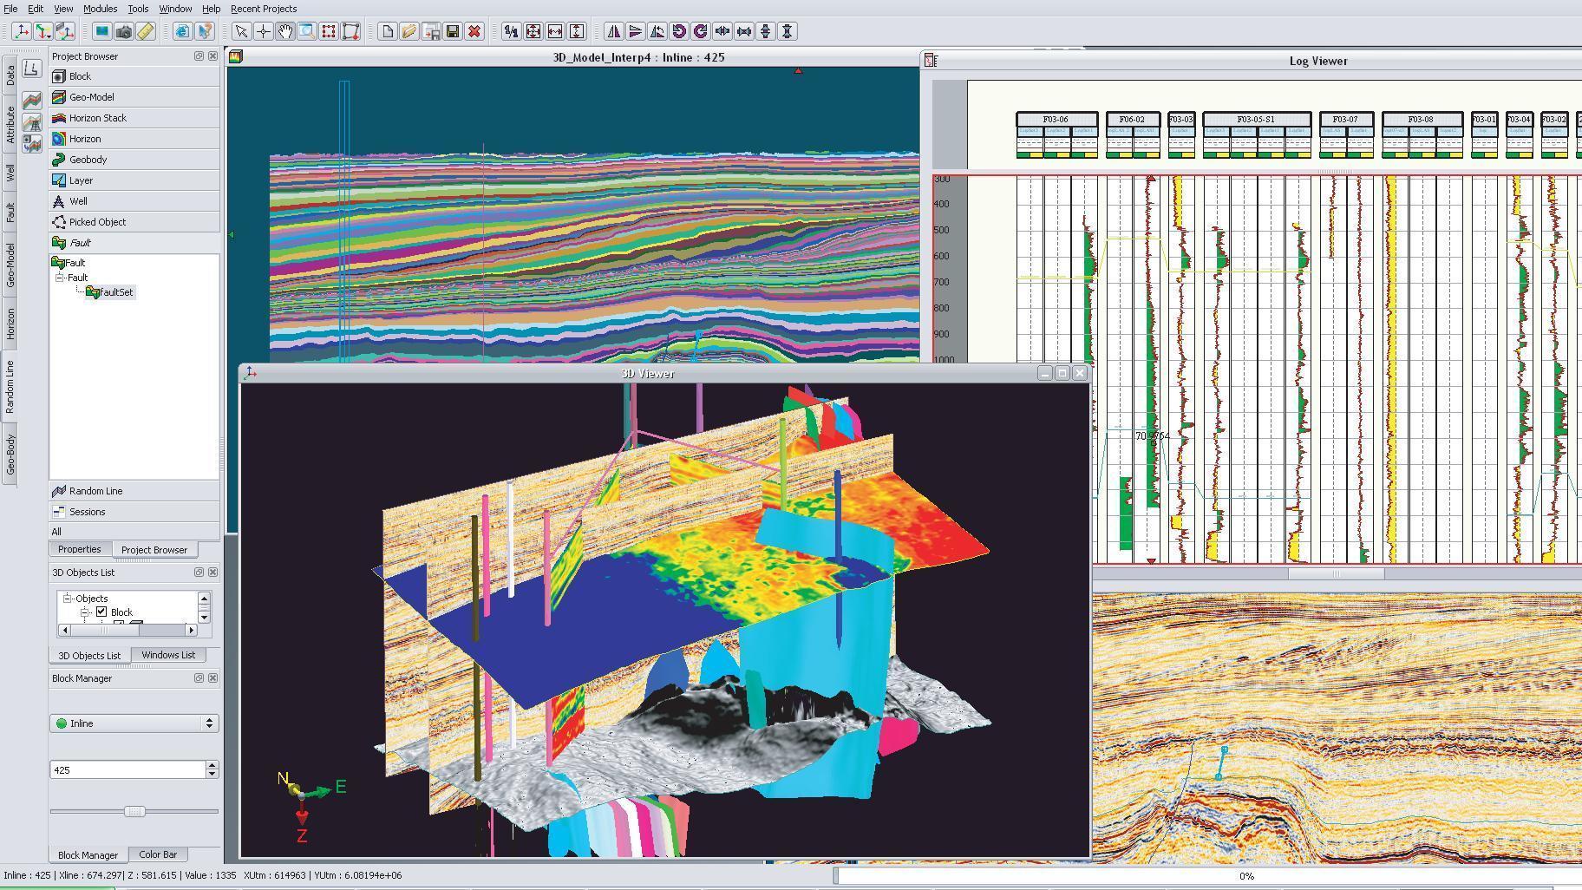Expand the Random Line section
Viewport: 1582px width, 890px height.
click(134, 491)
